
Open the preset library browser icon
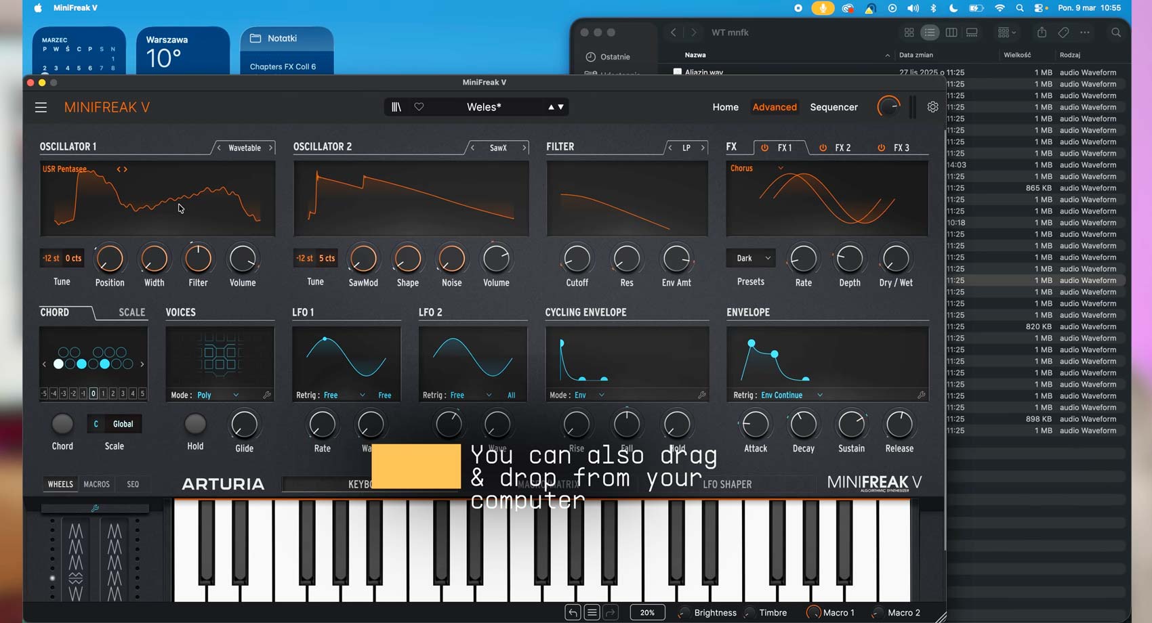point(396,107)
